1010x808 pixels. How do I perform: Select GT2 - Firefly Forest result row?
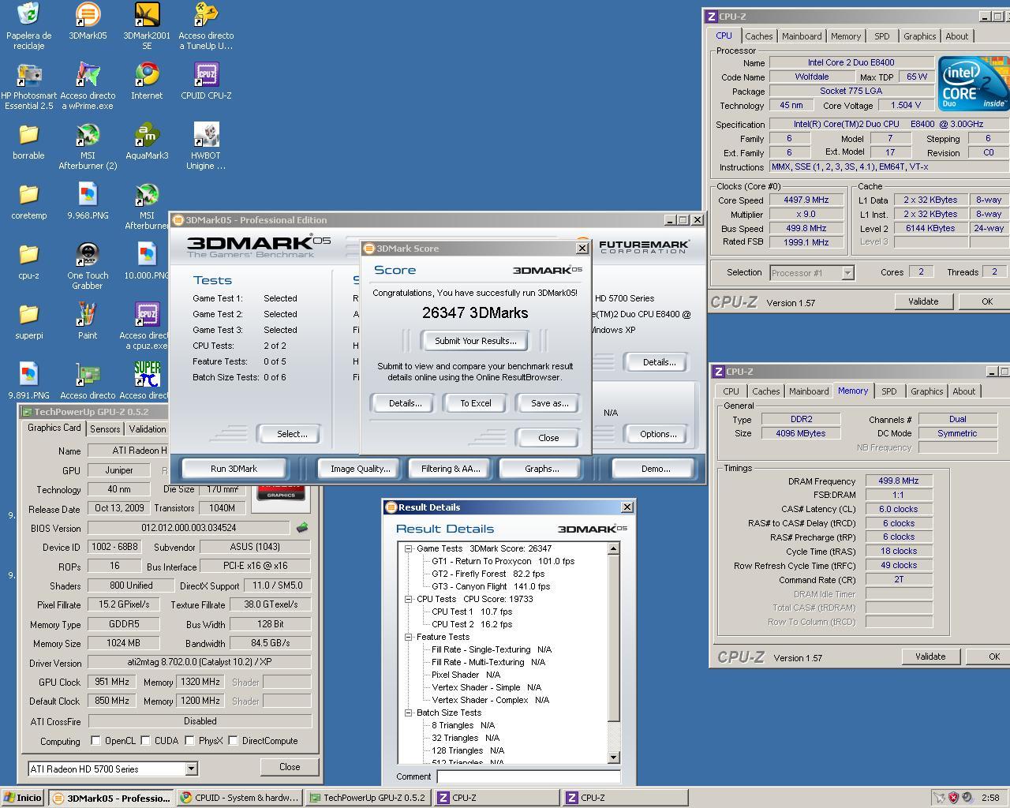tap(488, 574)
